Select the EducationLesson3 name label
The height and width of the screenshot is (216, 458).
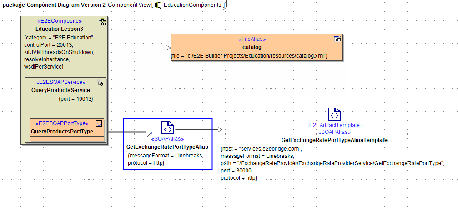click(59, 29)
